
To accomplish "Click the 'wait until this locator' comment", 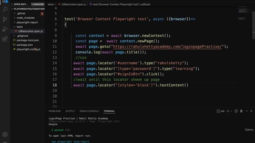I will point(116,79).
